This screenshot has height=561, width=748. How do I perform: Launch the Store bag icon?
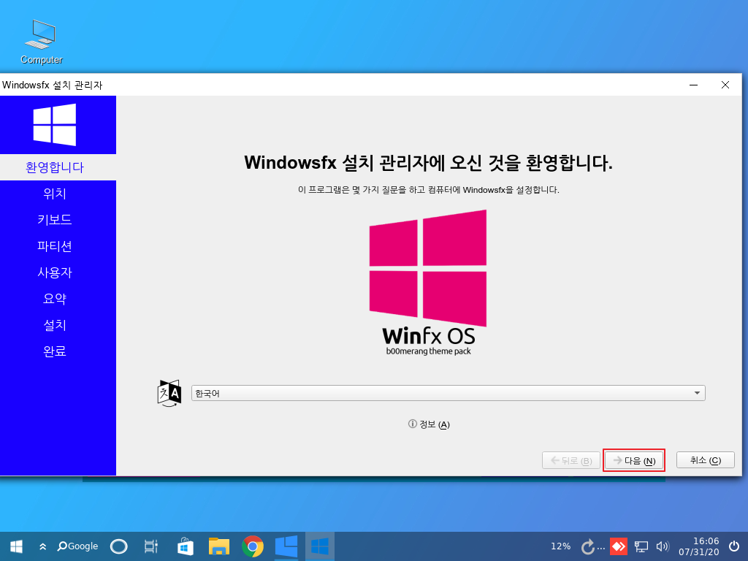point(185,546)
